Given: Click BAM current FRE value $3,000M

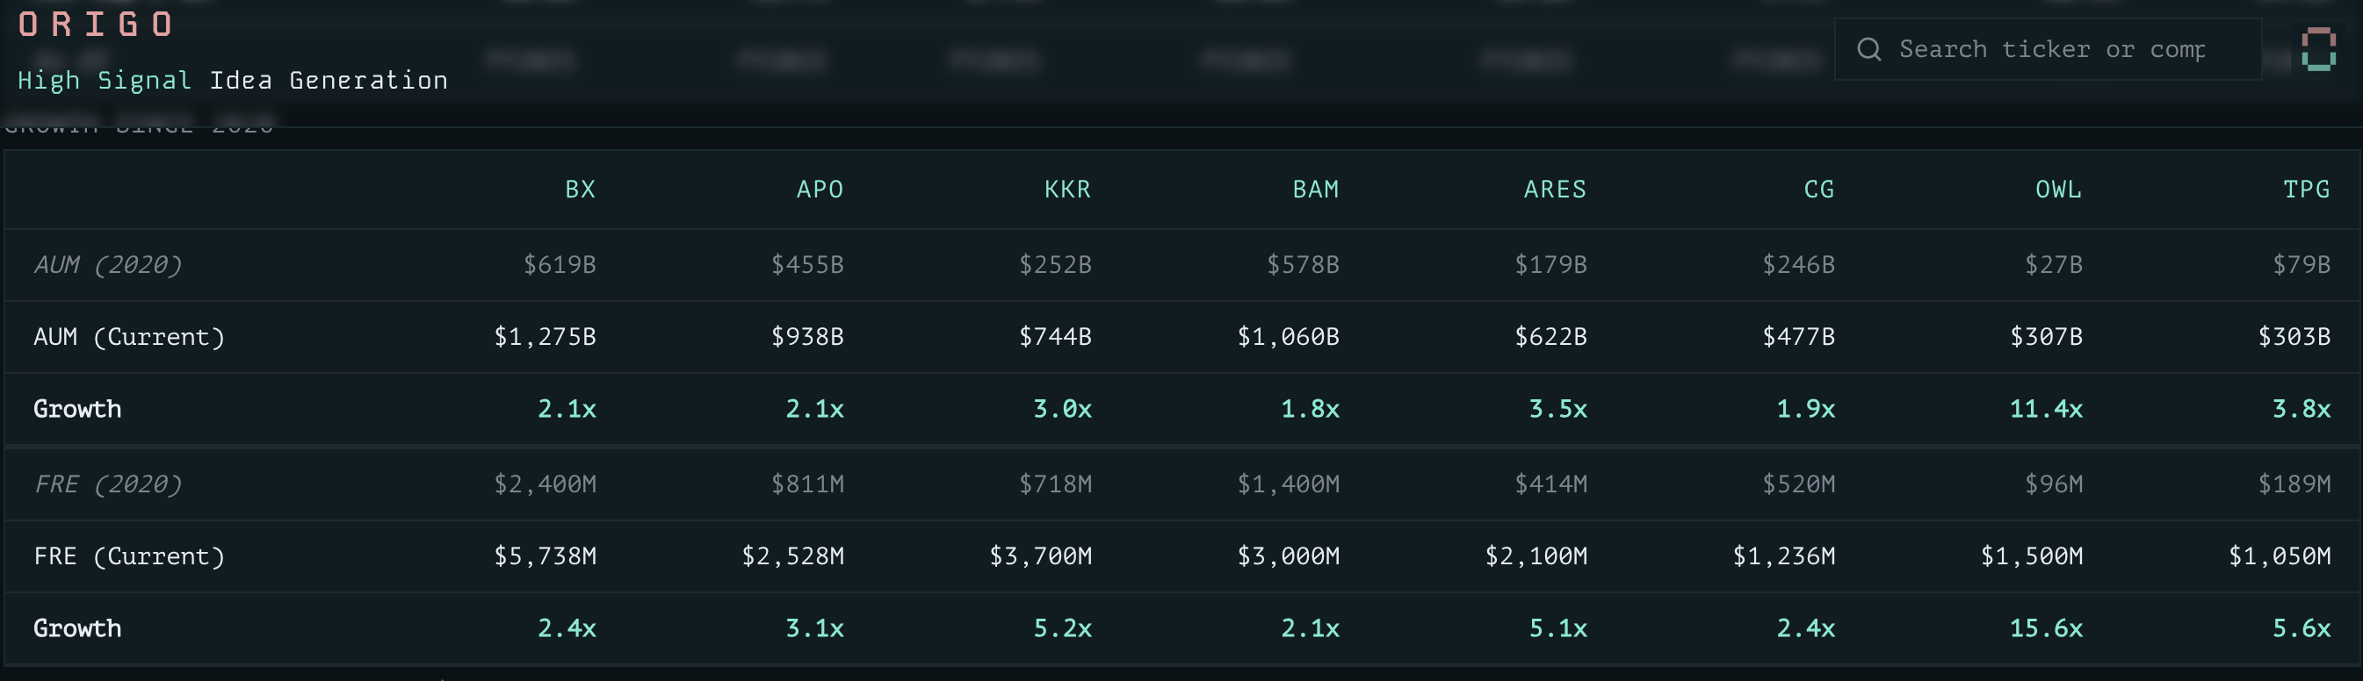Looking at the screenshot, I should (1288, 556).
